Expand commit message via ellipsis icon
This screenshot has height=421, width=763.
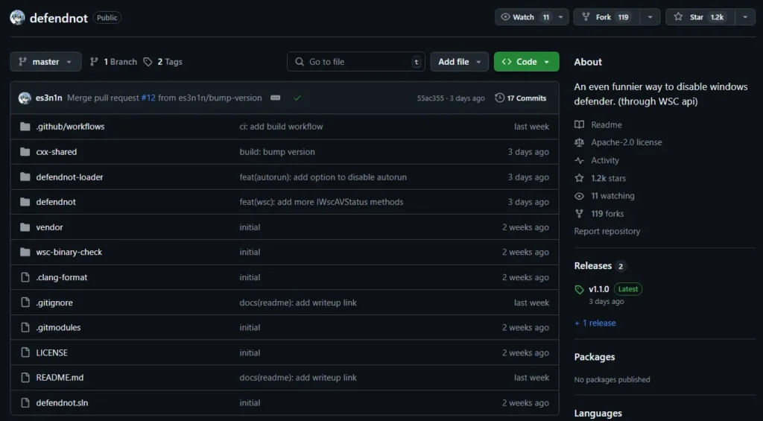[276, 98]
